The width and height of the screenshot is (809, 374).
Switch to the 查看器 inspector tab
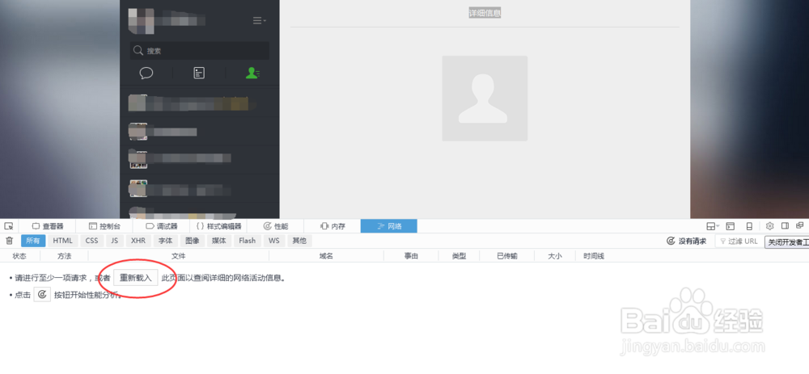pos(48,226)
